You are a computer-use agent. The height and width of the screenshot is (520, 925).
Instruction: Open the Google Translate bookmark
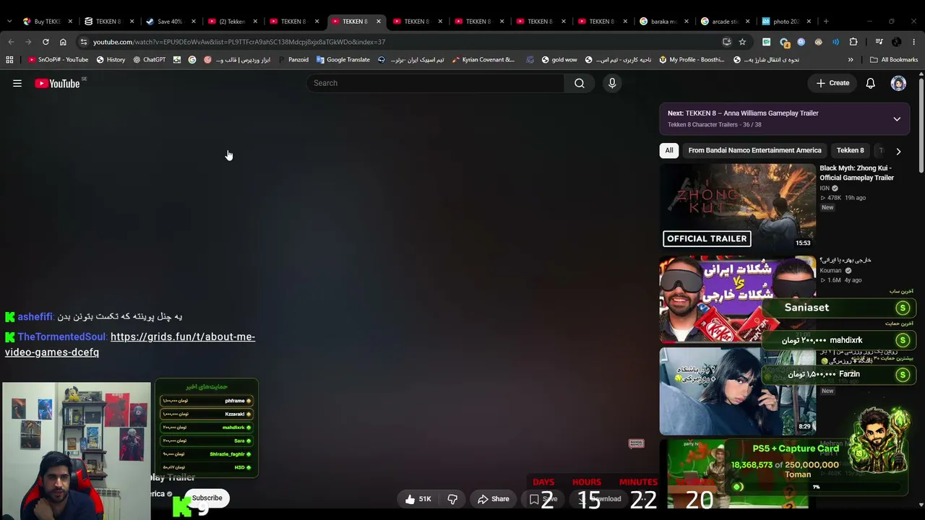click(x=343, y=60)
